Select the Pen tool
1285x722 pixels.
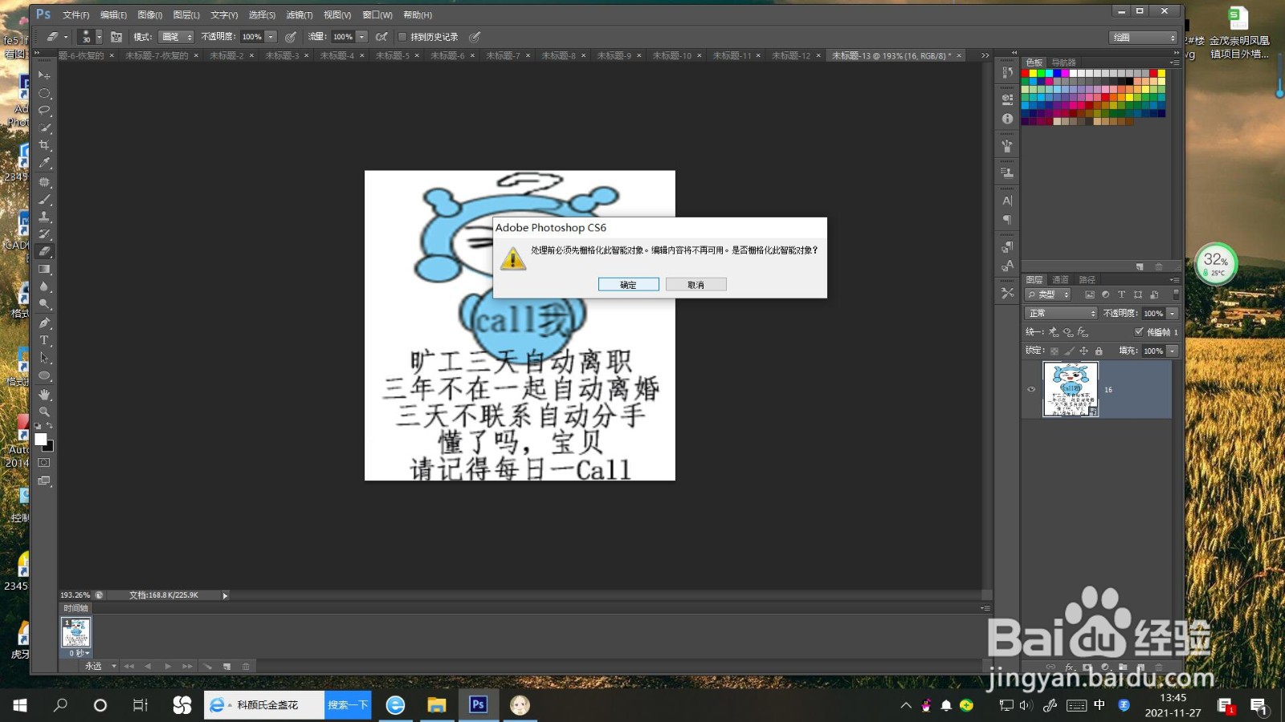click(x=44, y=322)
